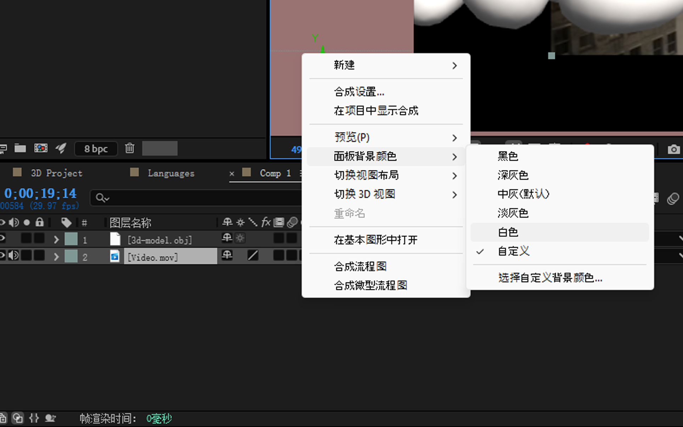Select 淡灰色 background color
This screenshot has height=427, width=683.
click(x=560, y=213)
